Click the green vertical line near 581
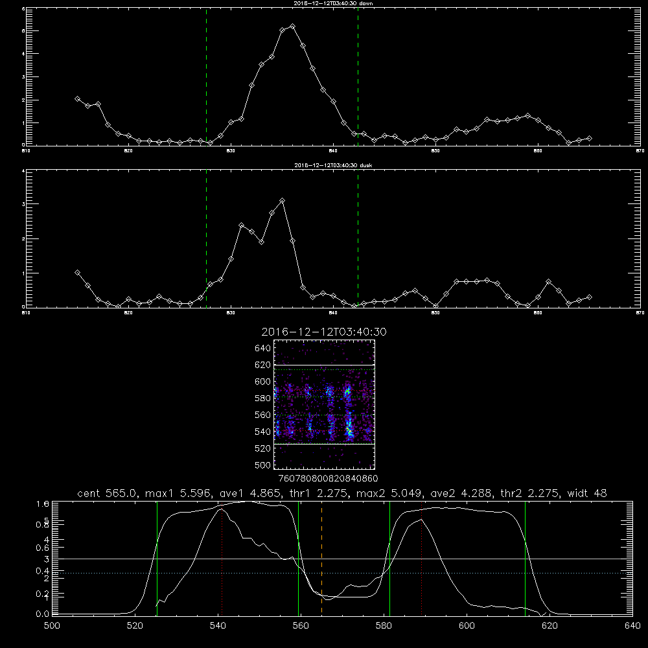 coord(389,559)
